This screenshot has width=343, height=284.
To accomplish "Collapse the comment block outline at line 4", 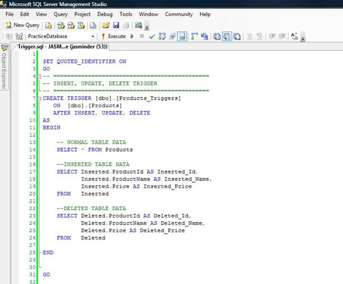I will pyautogui.click(x=40, y=76).
